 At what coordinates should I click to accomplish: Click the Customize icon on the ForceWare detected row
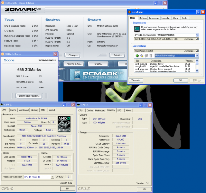pyautogui.click(x=197, y=51)
